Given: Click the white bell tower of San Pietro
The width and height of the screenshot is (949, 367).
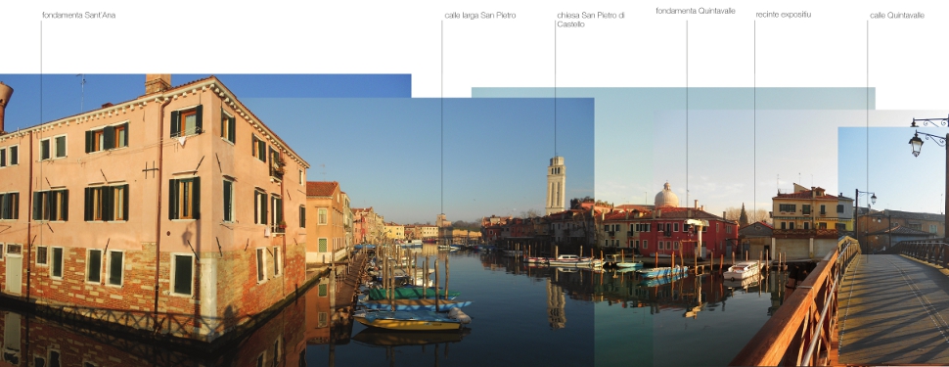Looking at the screenshot, I should (556, 185).
